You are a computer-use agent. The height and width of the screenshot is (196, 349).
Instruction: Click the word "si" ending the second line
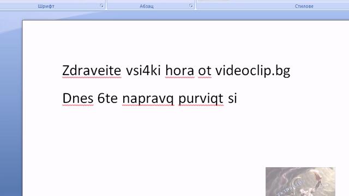(x=232, y=99)
